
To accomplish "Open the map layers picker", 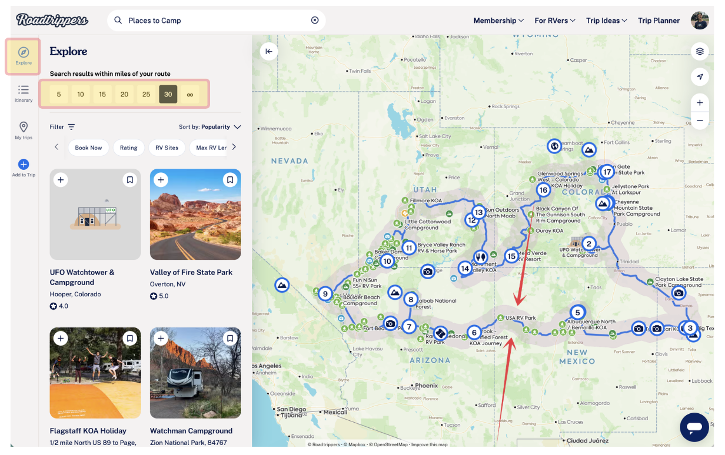I will (700, 51).
